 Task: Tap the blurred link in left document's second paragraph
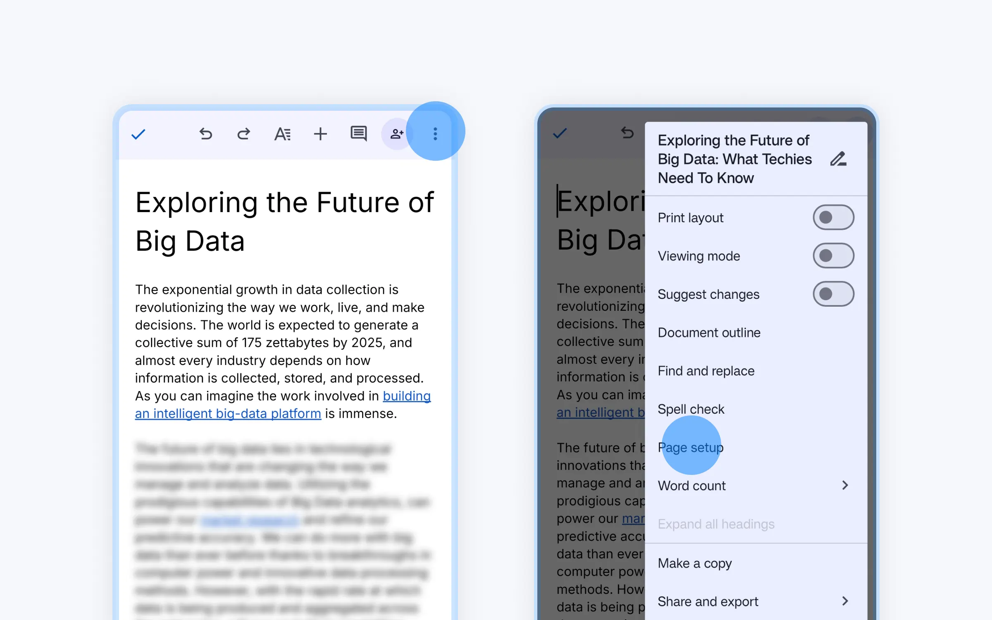pos(250,520)
